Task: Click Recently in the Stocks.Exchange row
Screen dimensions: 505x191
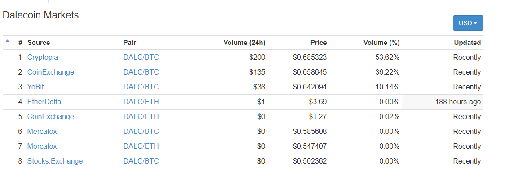Action: tap(467, 161)
